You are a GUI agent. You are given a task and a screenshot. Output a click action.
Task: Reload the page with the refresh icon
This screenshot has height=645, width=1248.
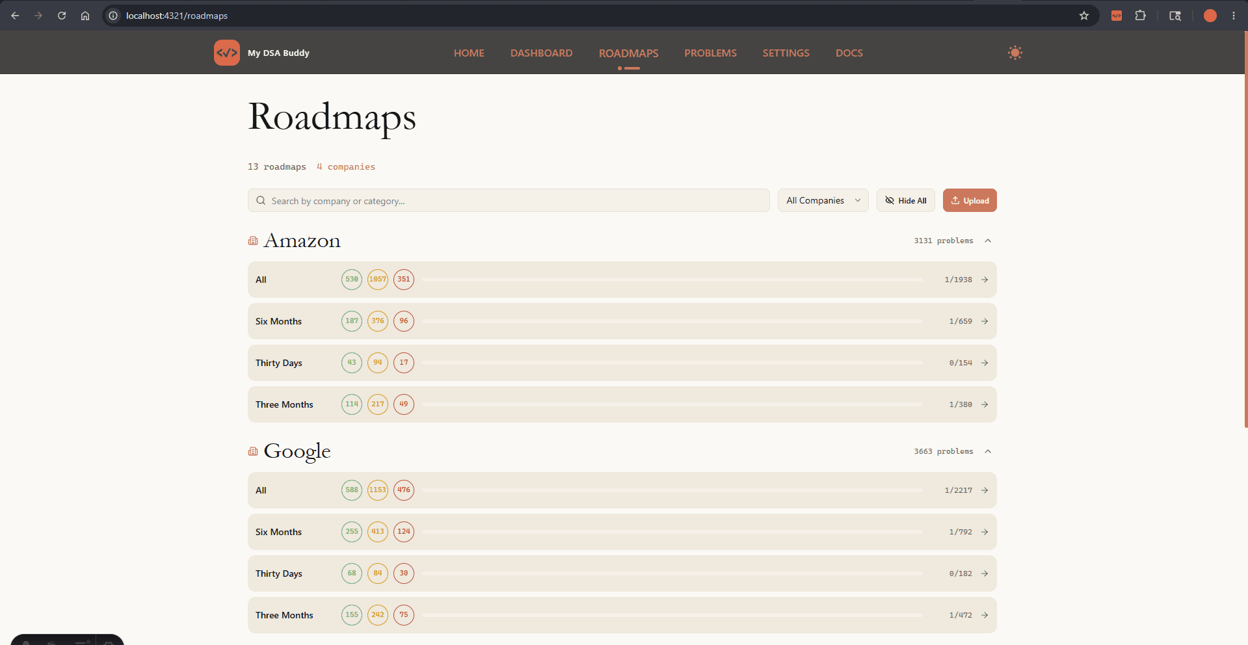click(x=62, y=16)
